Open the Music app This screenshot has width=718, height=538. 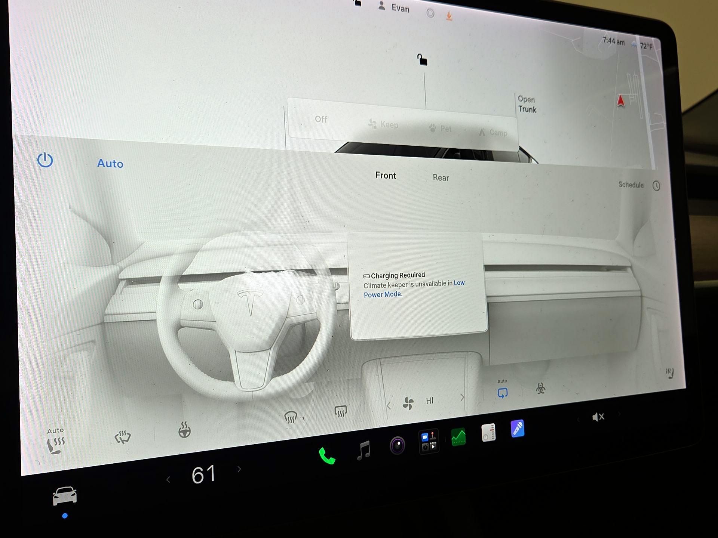364,451
